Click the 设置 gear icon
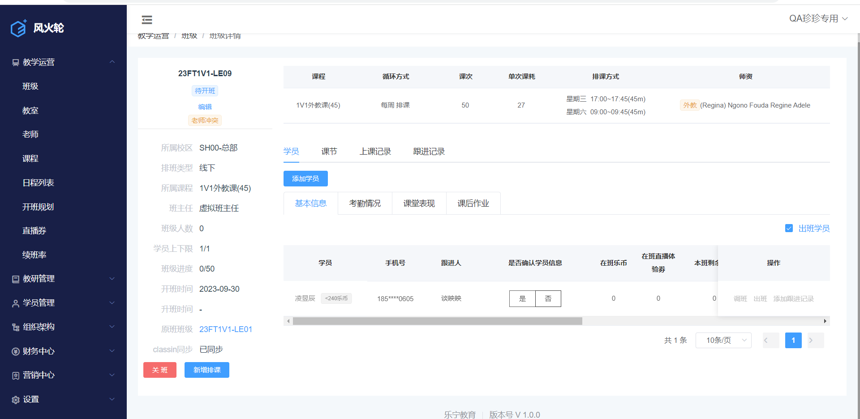The width and height of the screenshot is (860, 419). click(16, 400)
